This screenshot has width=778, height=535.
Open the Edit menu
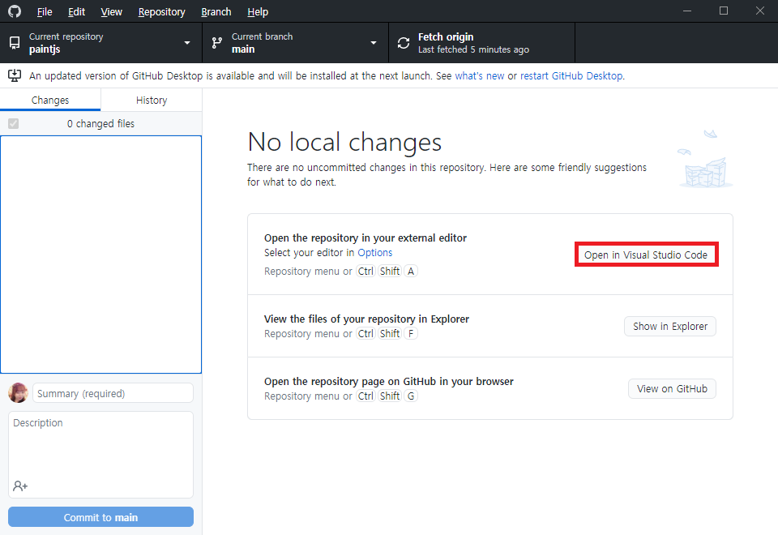(x=76, y=11)
